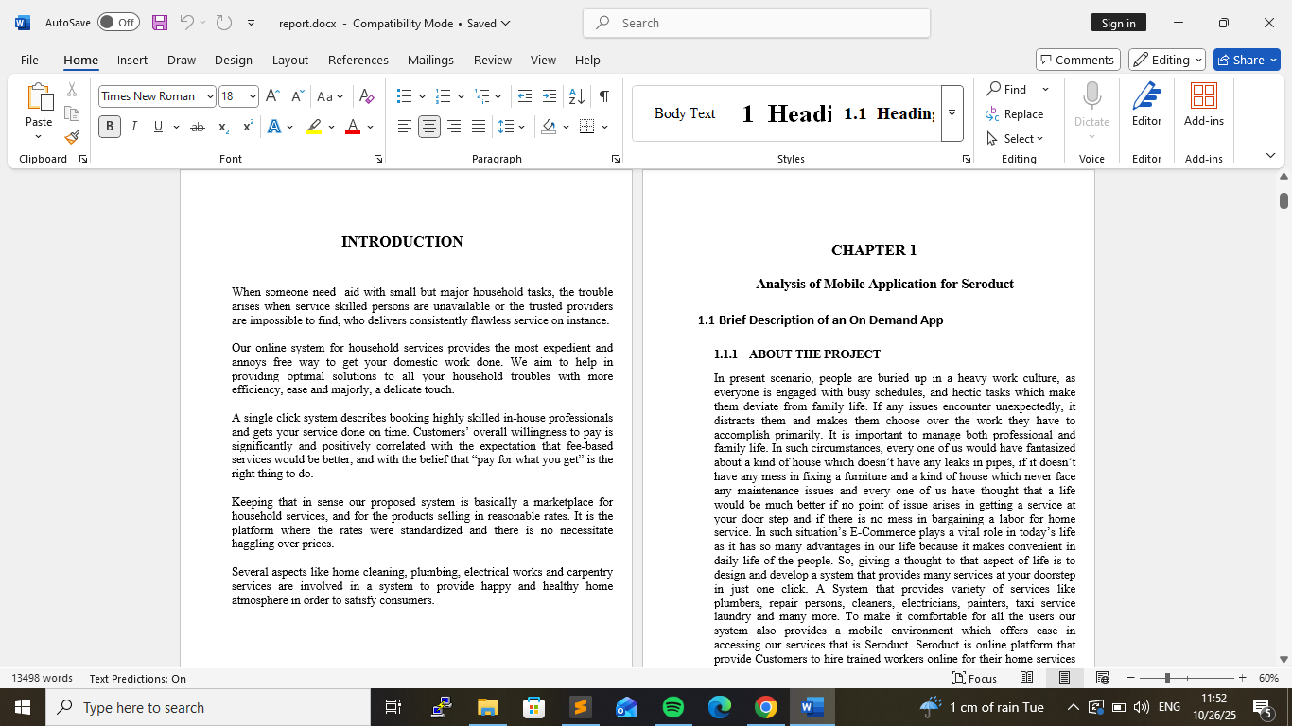Open the Comments pane button
Screen dimensions: 1292x726
click(1077, 60)
